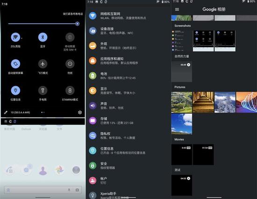Adjust the brightness slider handle
The width and height of the screenshot is (257, 199).
point(78,24)
